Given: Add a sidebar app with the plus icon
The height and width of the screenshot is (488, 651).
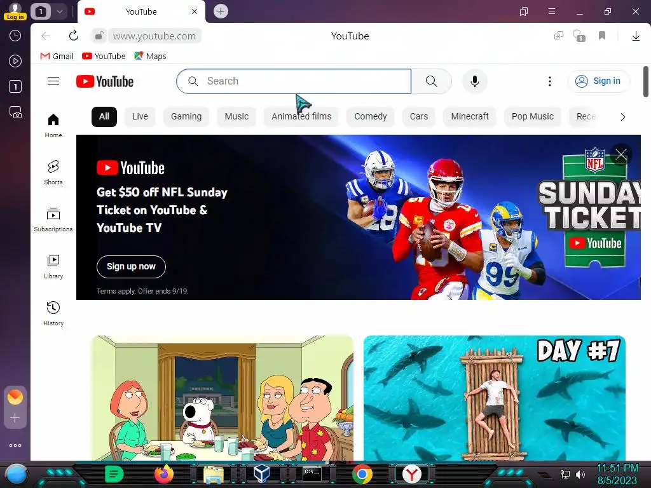Looking at the screenshot, I should (x=15, y=418).
